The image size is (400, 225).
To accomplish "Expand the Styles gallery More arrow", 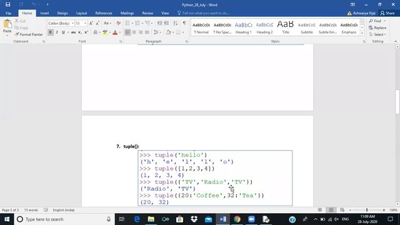I will point(362,33).
